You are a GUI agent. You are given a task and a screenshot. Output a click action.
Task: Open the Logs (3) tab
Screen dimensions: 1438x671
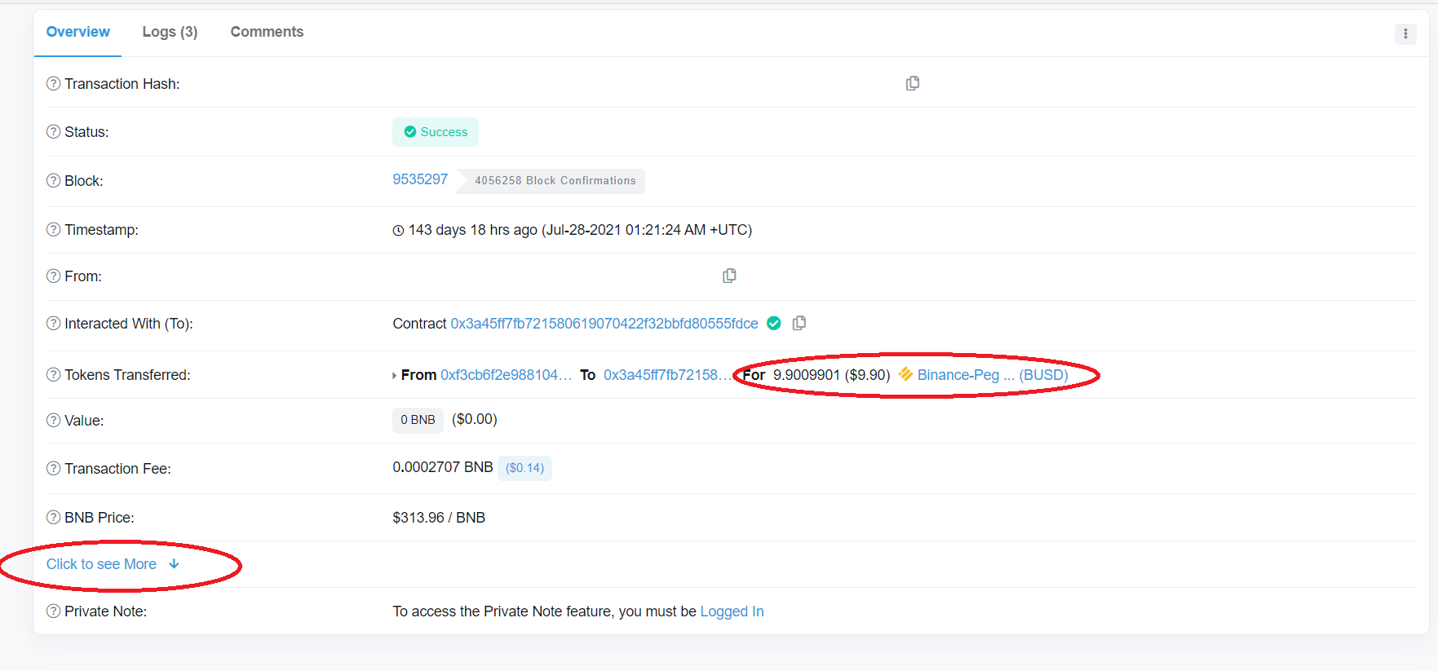click(x=170, y=32)
